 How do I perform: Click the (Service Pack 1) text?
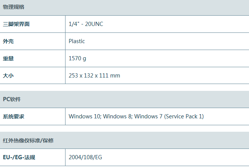point(184,116)
